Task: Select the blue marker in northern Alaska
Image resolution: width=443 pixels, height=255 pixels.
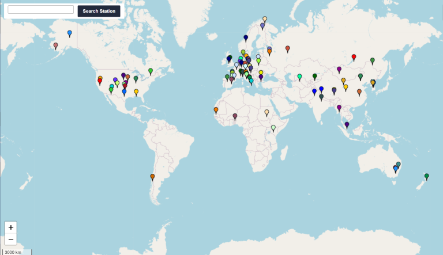Action: (70, 34)
